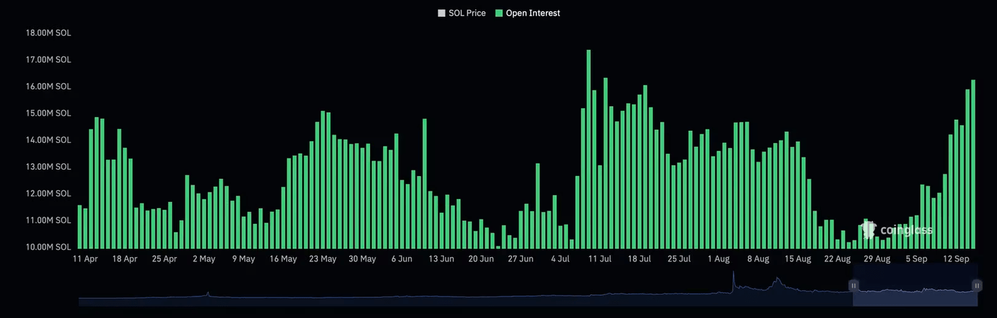Screen dimensions: 997x318
Task: Select the first leftmost bar at 11 Apr
Action: (80, 227)
